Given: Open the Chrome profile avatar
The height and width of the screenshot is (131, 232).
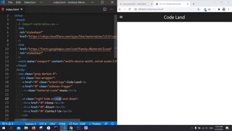Looking at the screenshot, I should pos(224,9).
